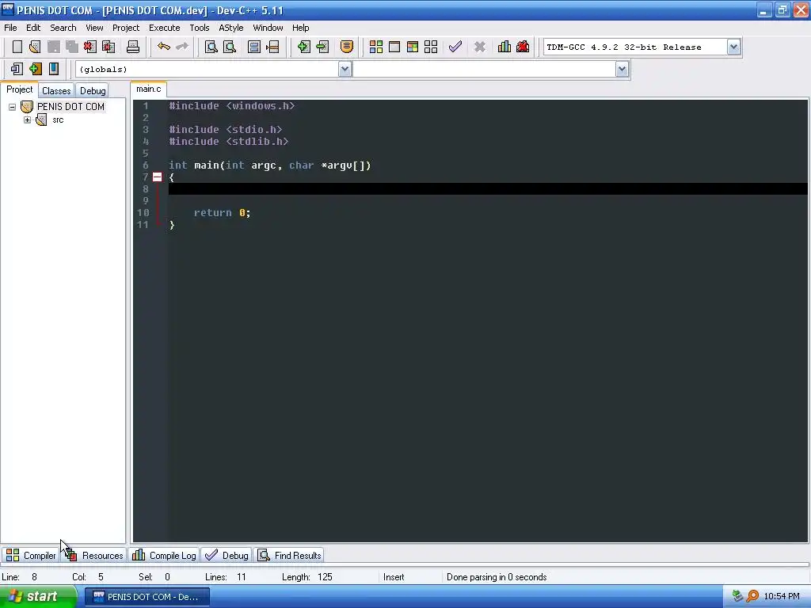The height and width of the screenshot is (608, 811).
Task: Click the Close All files icon
Action: click(x=109, y=47)
